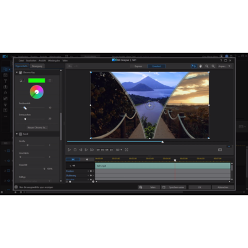Open full screen preview mode

126,149
